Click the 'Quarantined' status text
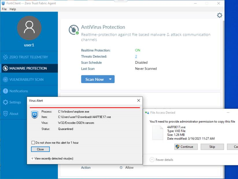Screen dimensions: 238x179 coord(66,129)
